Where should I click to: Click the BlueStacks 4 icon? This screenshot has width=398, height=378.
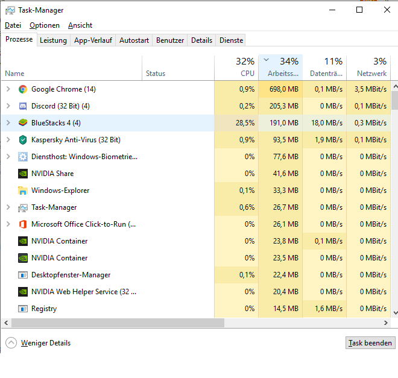[23, 123]
